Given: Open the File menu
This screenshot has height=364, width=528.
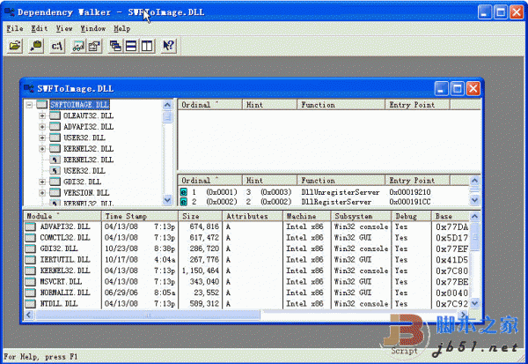Looking at the screenshot, I should (x=15, y=28).
